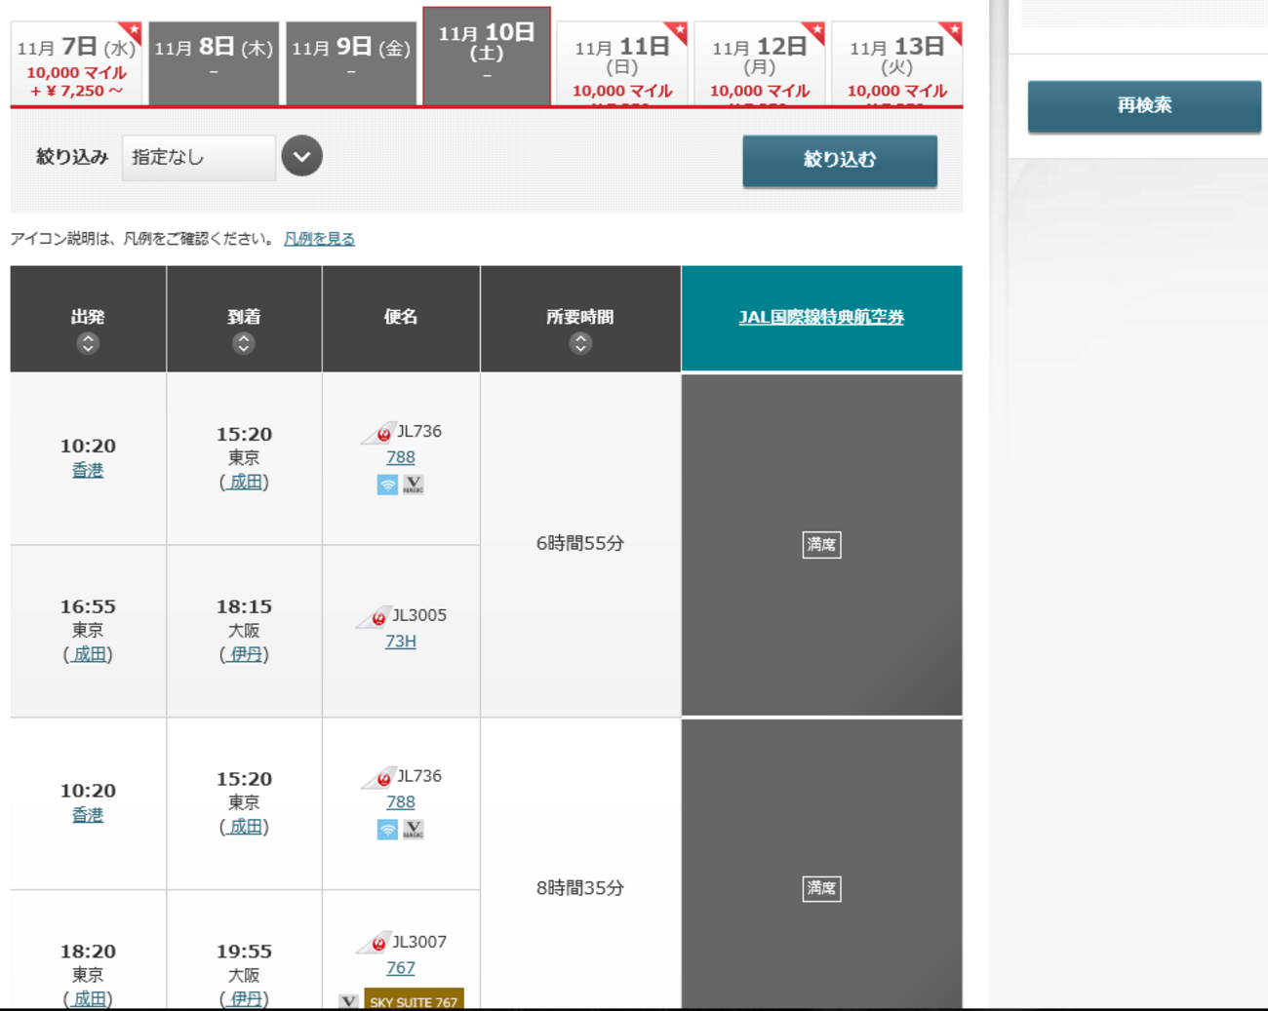Click the JAL Magic V icon in first JL736 row

tap(414, 485)
